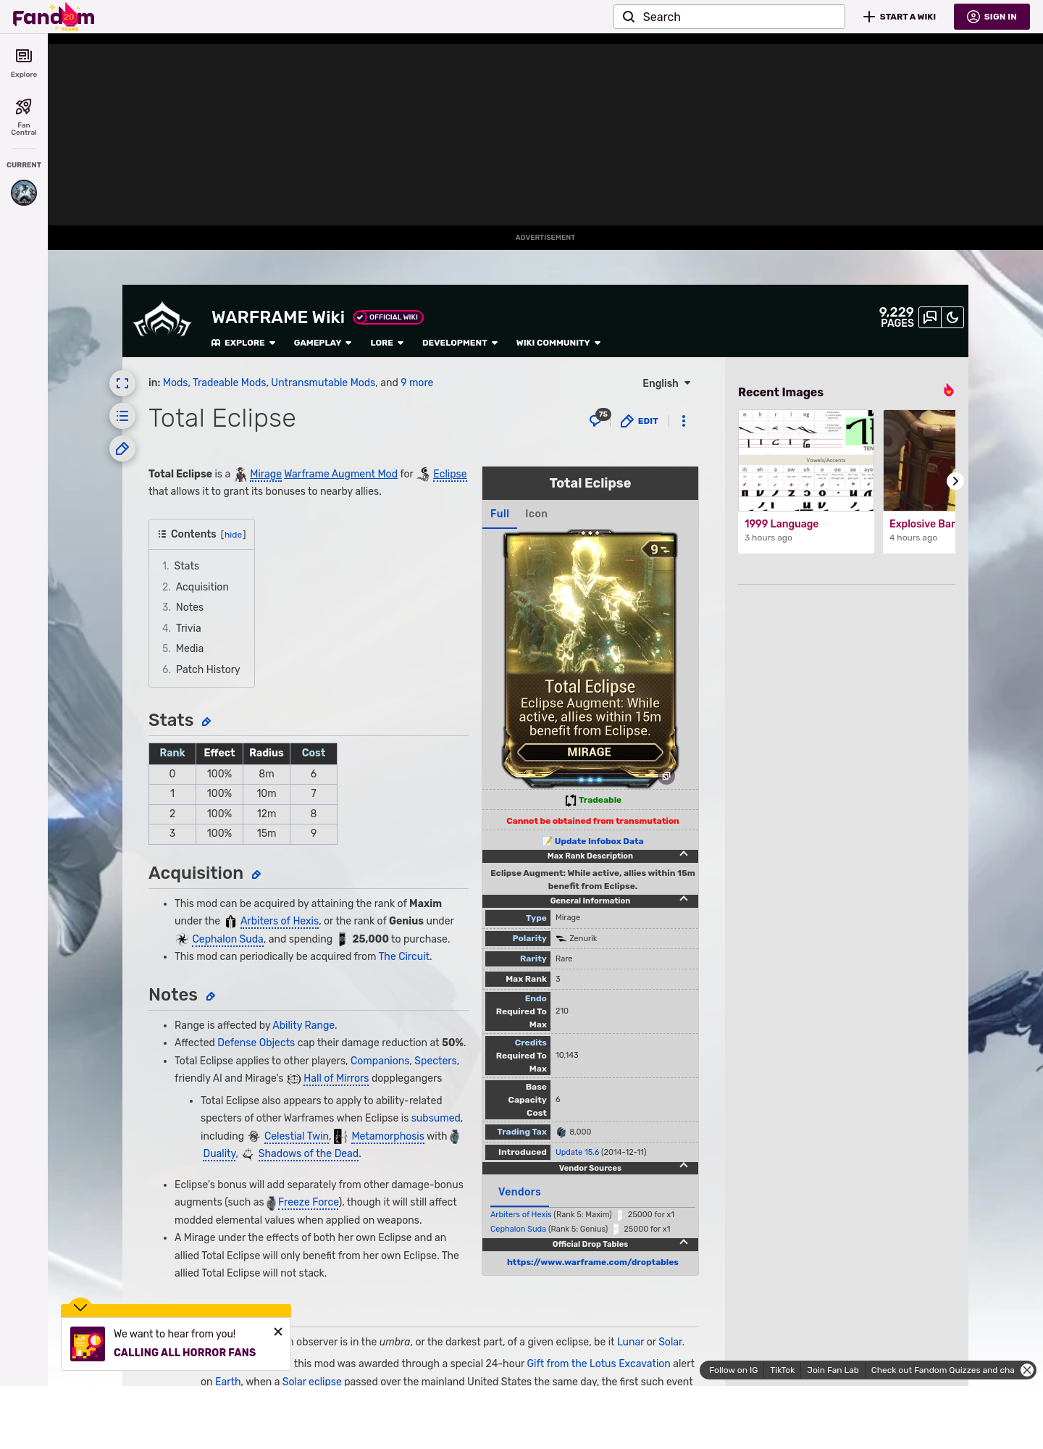This screenshot has width=1043, height=1449.
Task: Click the Follow on IG link
Action: 733,1370
